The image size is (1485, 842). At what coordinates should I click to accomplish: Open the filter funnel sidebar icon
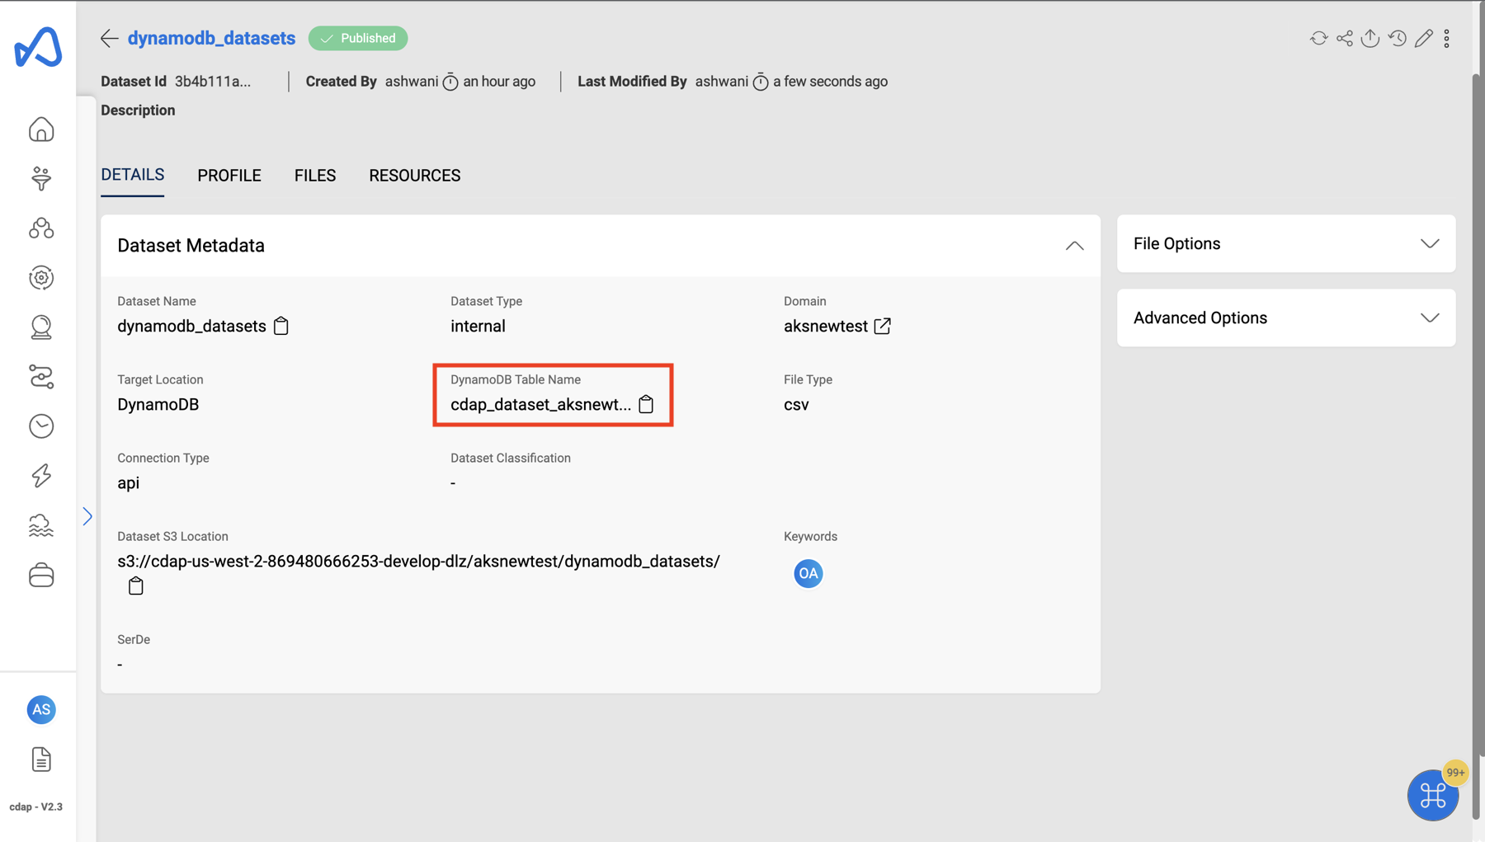coord(41,179)
